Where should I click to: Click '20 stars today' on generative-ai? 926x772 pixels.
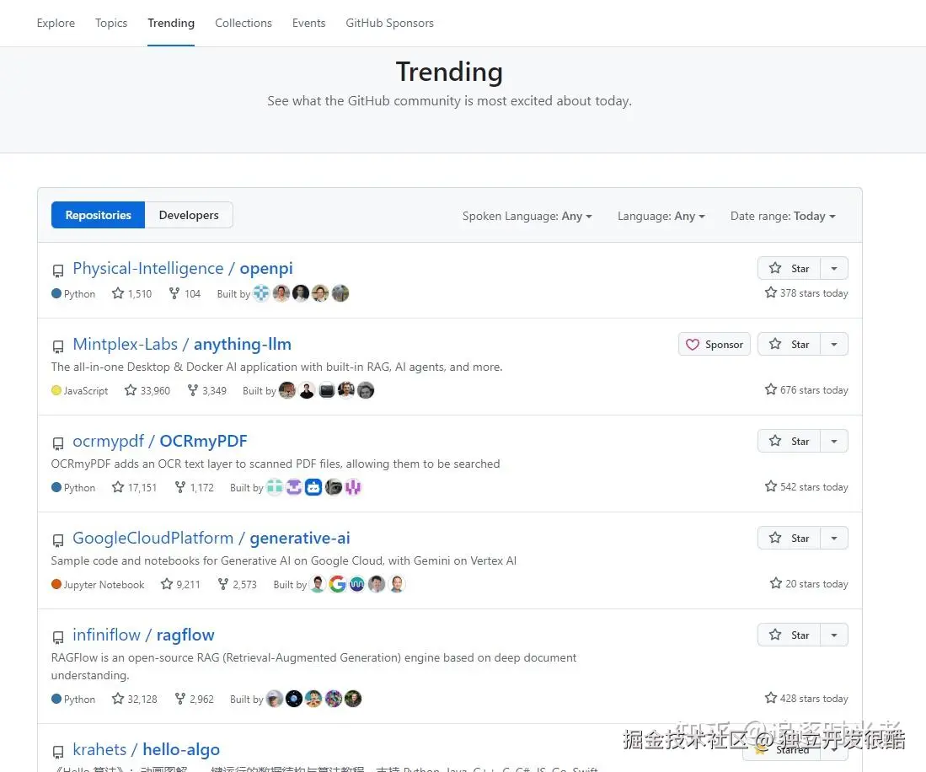tap(809, 583)
